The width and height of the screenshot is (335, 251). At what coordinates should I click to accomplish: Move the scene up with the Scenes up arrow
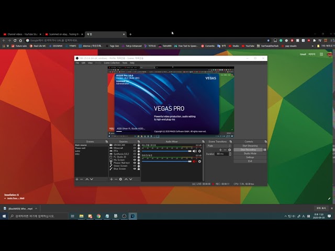pos(87,179)
